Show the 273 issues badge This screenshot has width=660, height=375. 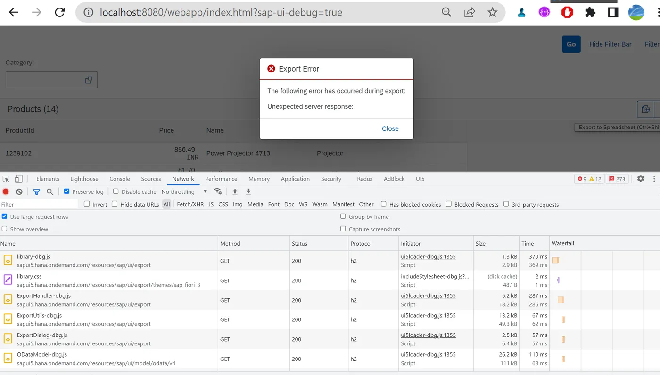coord(617,179)
